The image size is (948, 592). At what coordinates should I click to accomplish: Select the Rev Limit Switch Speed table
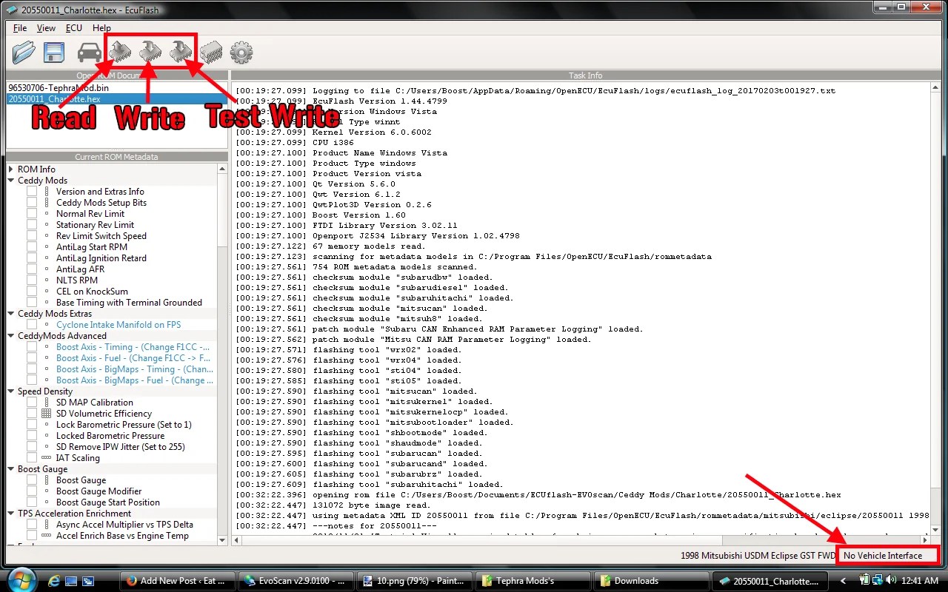coord(101,235)
